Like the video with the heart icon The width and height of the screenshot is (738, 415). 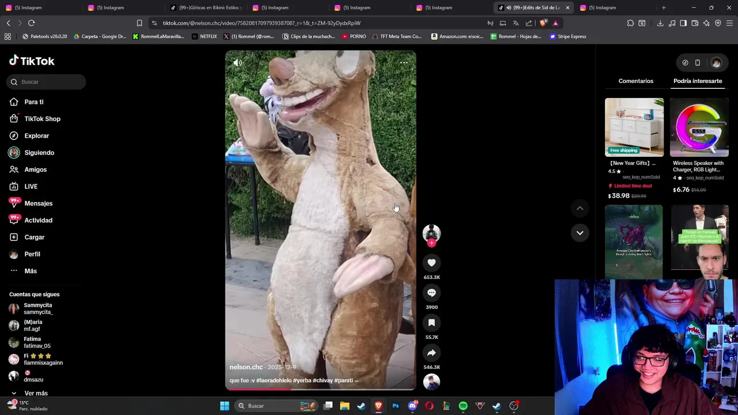coord(431,263)
